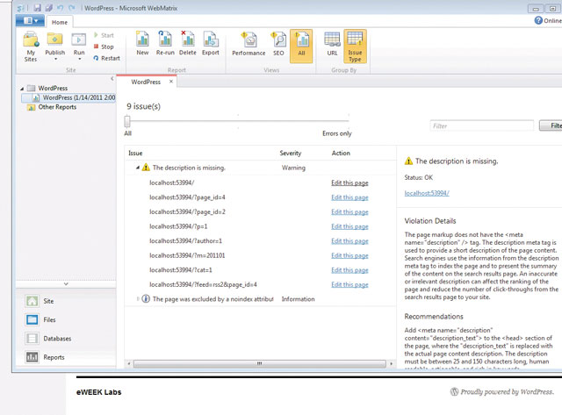The image size is (562, 415).
Task: Group issues by Issue Type
Action: (x=355, y=47)
